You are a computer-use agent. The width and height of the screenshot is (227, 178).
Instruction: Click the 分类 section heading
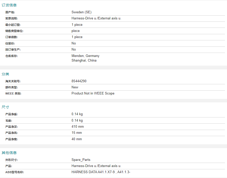(5, 74)
